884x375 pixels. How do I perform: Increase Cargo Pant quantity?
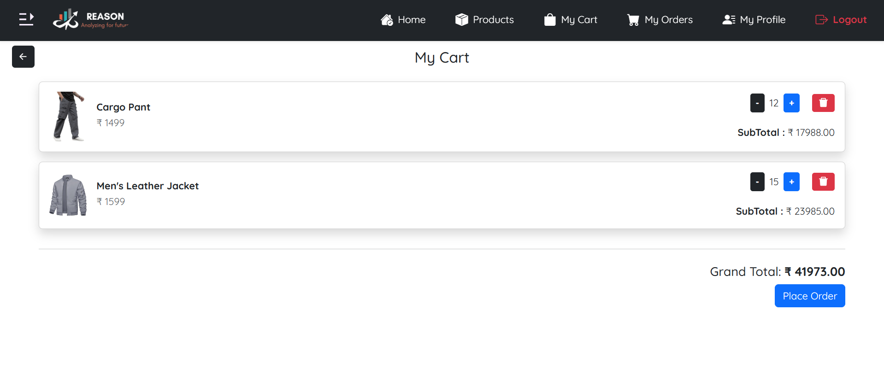(791, 103)
